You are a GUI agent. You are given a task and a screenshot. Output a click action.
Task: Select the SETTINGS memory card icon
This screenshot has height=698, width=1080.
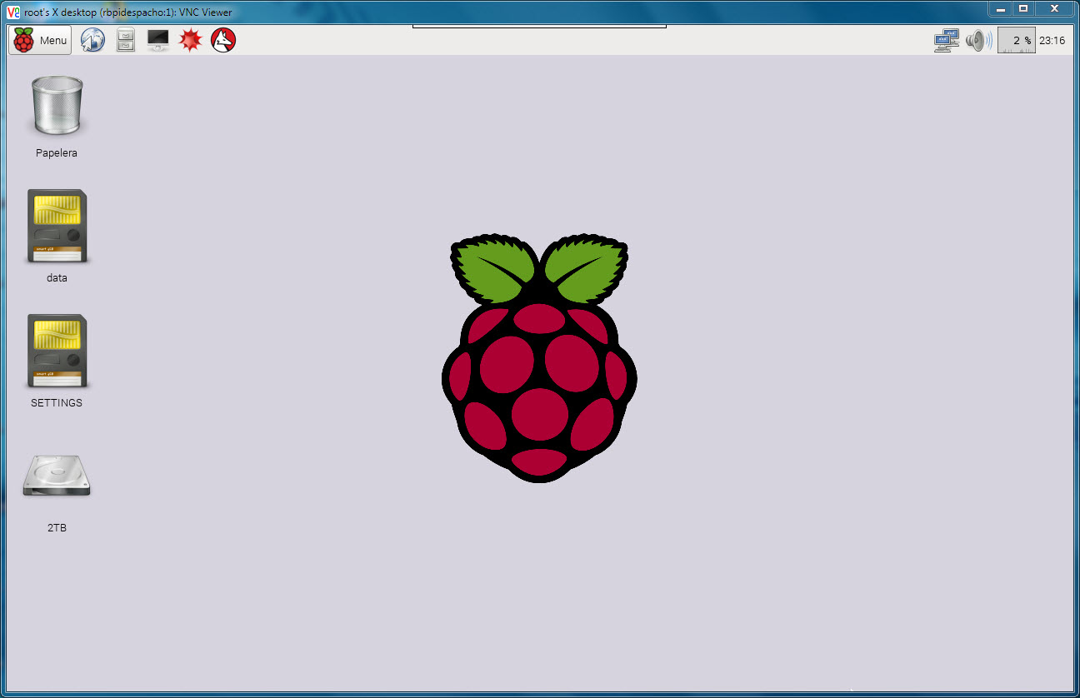(x=57, y=351)
